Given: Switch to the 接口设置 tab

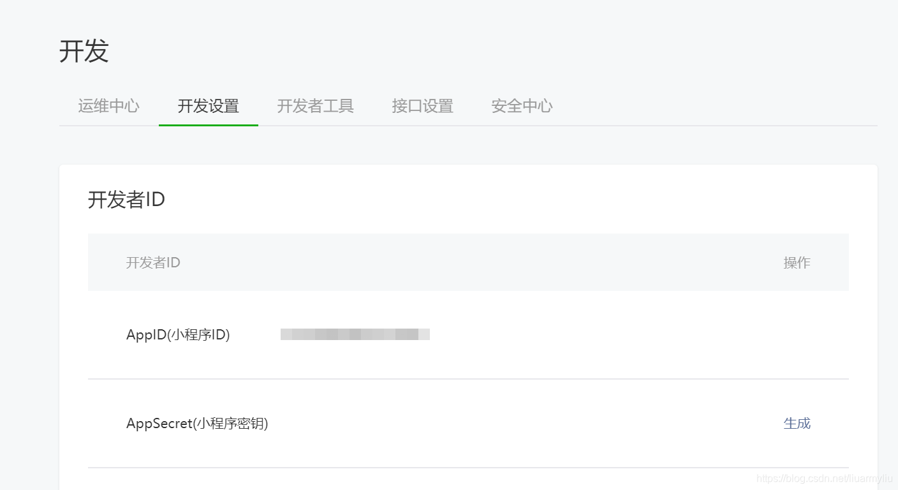Looking at the screenshot, I should 422,106.
